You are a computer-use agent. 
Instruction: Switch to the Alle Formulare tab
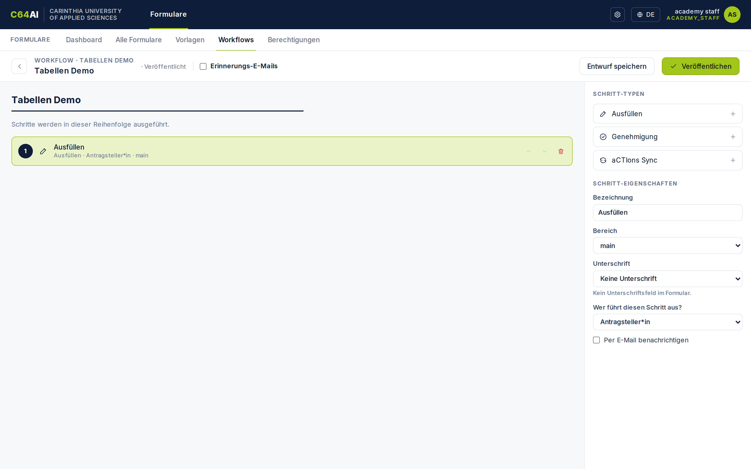(x=139, y=40)
